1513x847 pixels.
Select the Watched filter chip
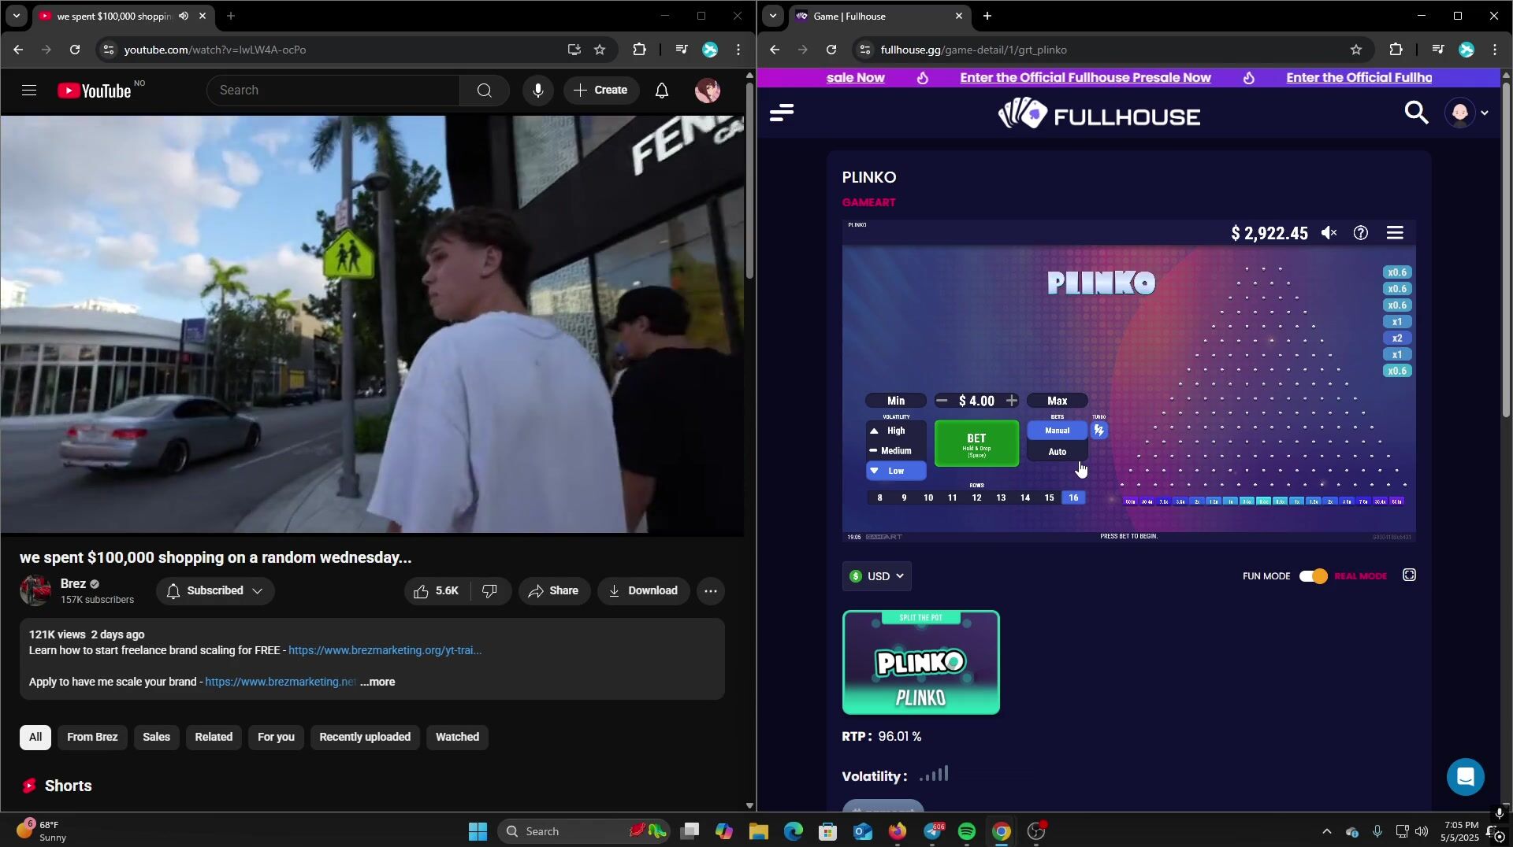(x=457, y=738)
